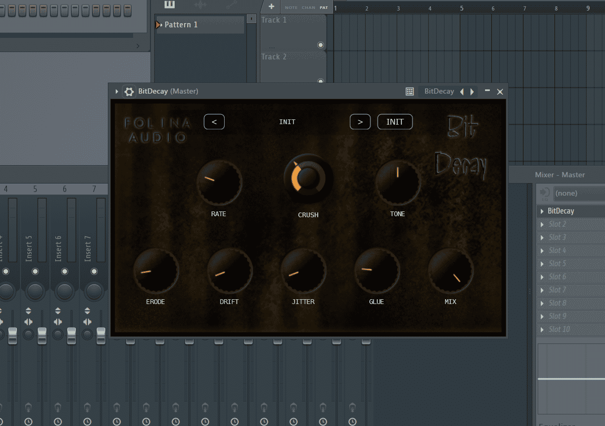Select empty Slot 8 in mixer

pos(571,303)
